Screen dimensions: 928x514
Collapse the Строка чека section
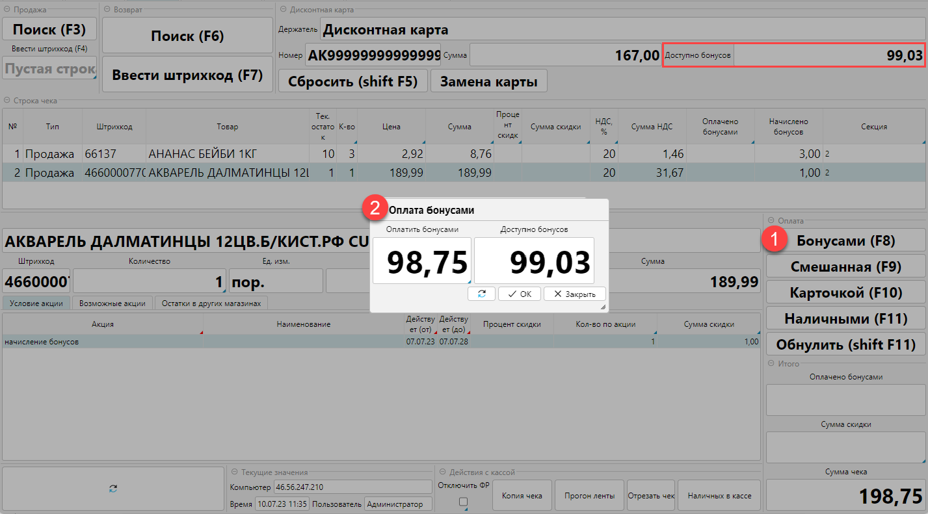[x=7, y=101]
